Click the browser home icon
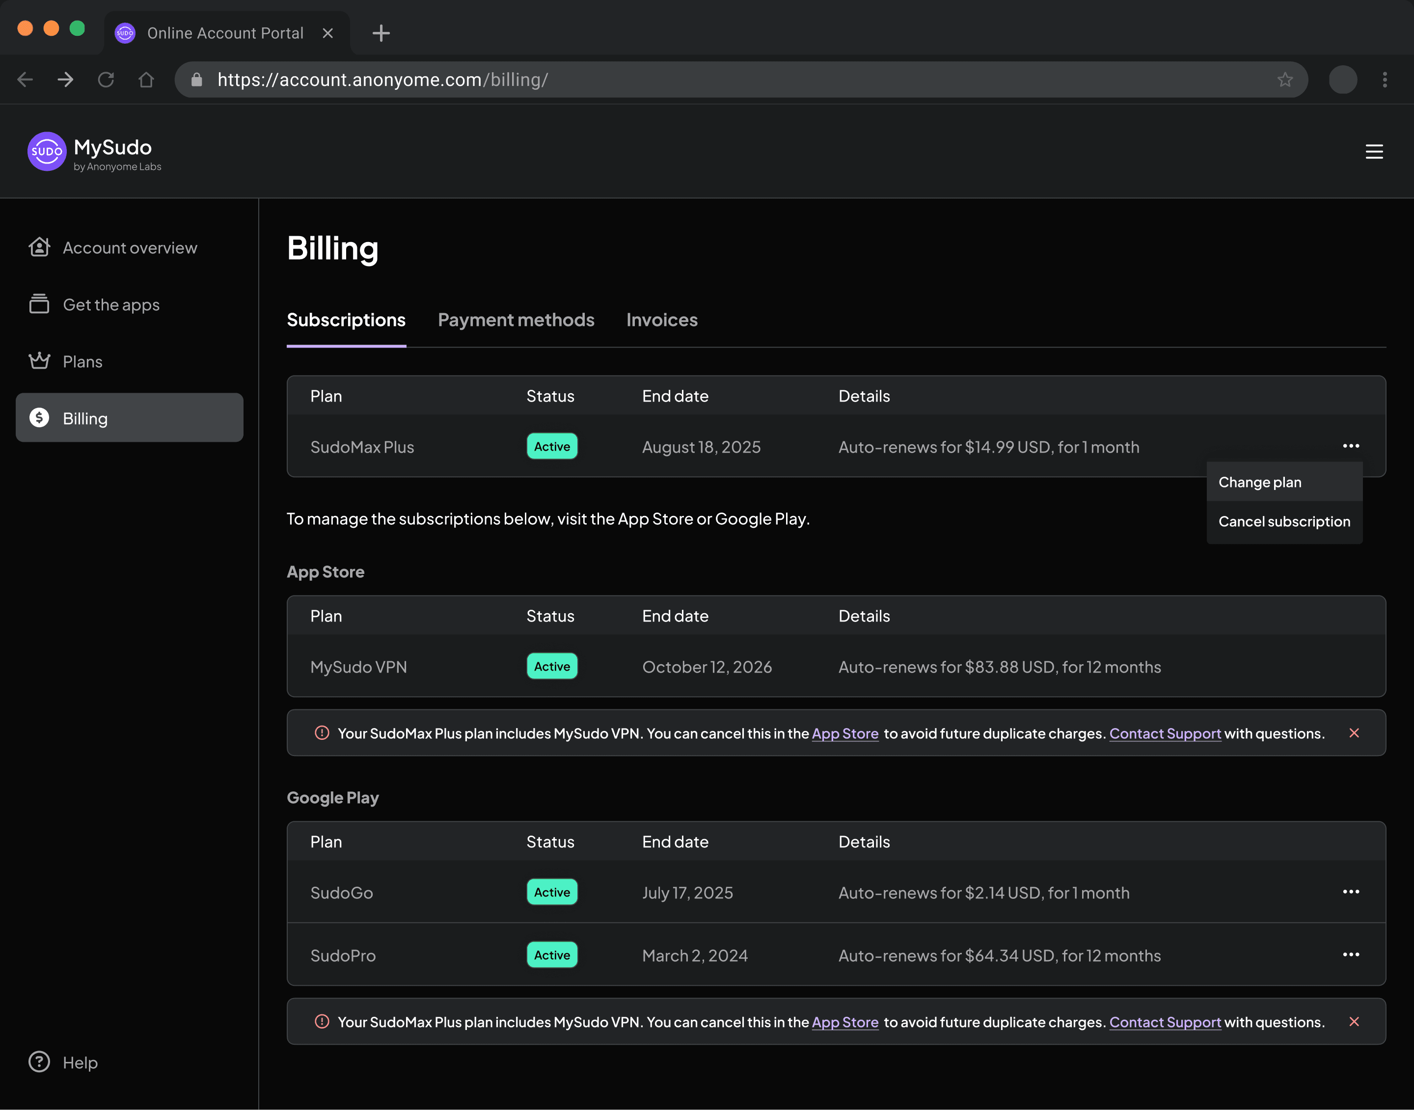 coord(146,80)
